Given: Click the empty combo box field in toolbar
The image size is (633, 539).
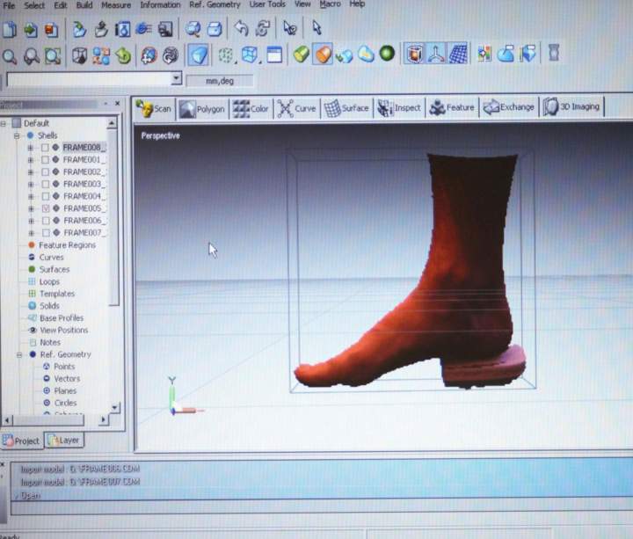Looking at the screenshot, I should coord(89,79).
